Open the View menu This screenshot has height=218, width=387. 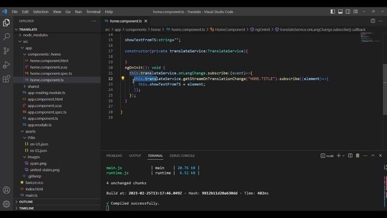[x=57, y=12]
